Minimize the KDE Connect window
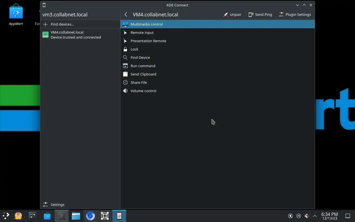 298,5
